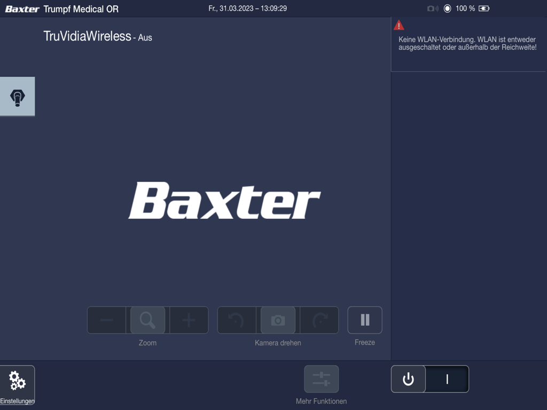Turn on the camera with the I switch

[447, 379]
